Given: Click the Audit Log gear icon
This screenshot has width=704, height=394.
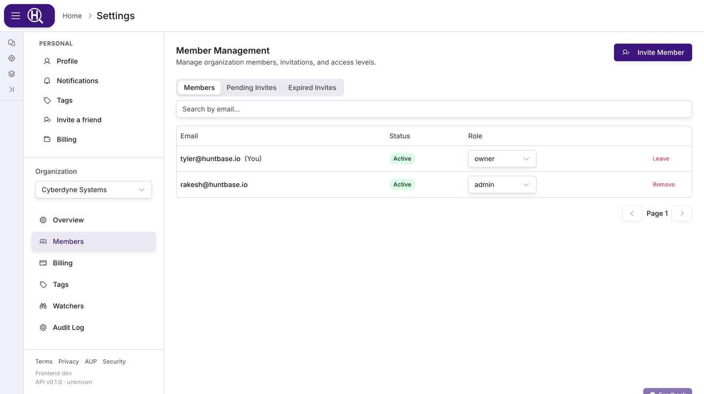Looking at the screenshot, I should click(43, 328).
